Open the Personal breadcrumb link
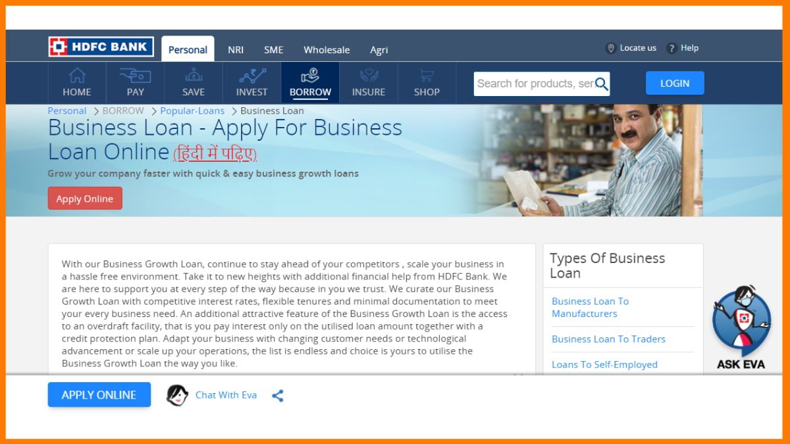 click(x=67, y=111)
